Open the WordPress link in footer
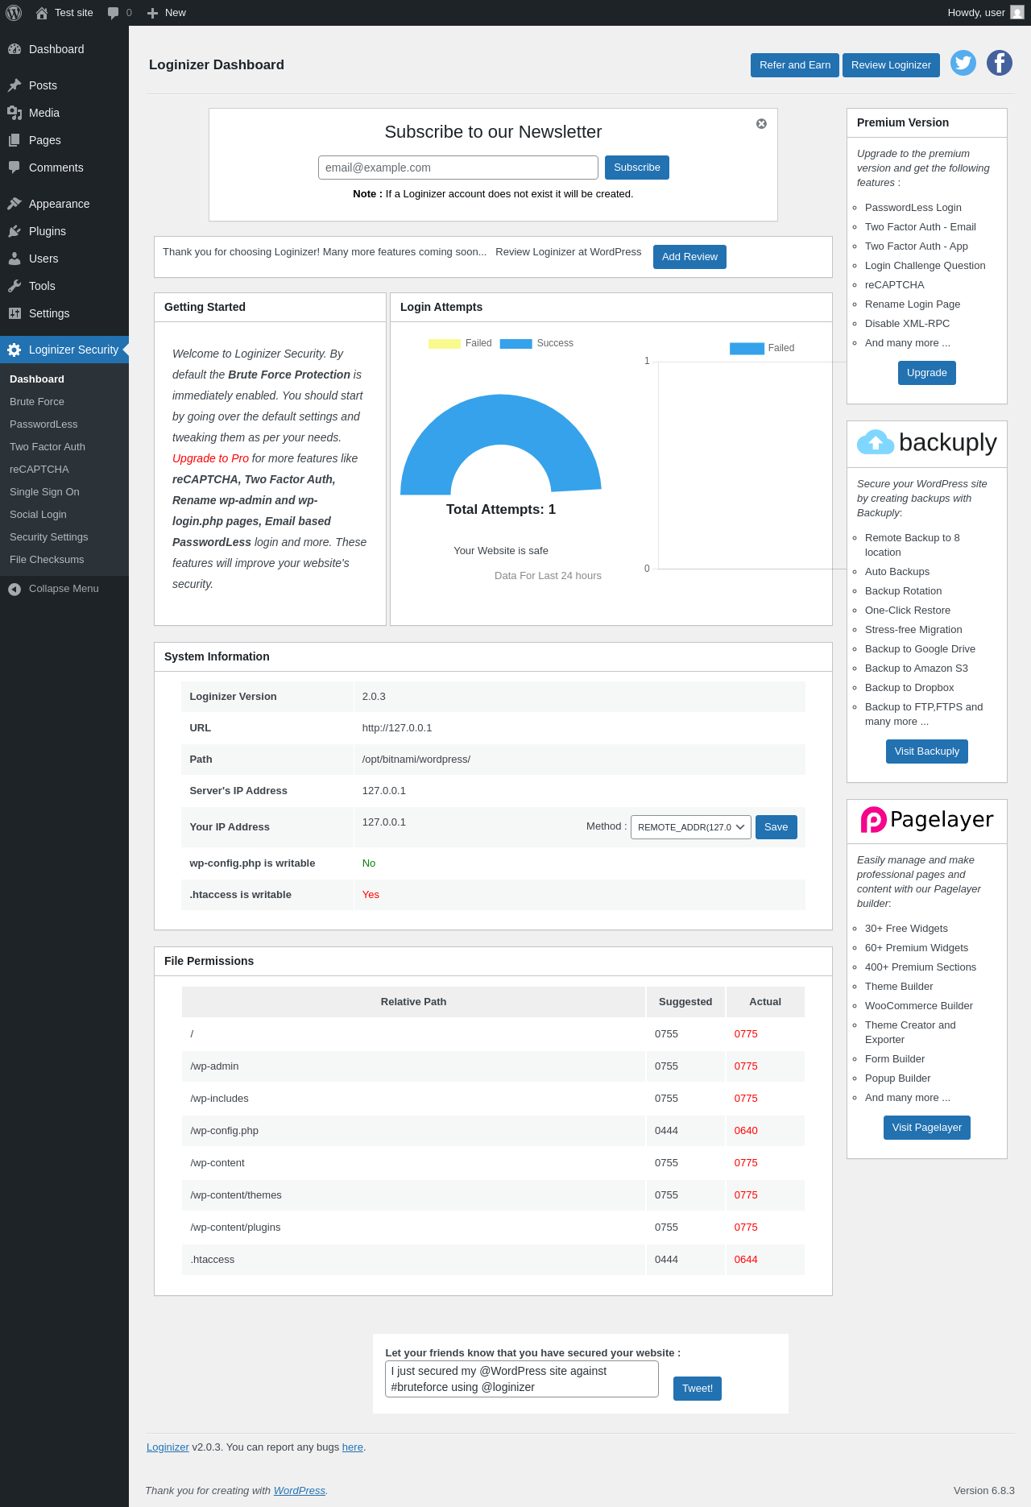 point(300,1491)
